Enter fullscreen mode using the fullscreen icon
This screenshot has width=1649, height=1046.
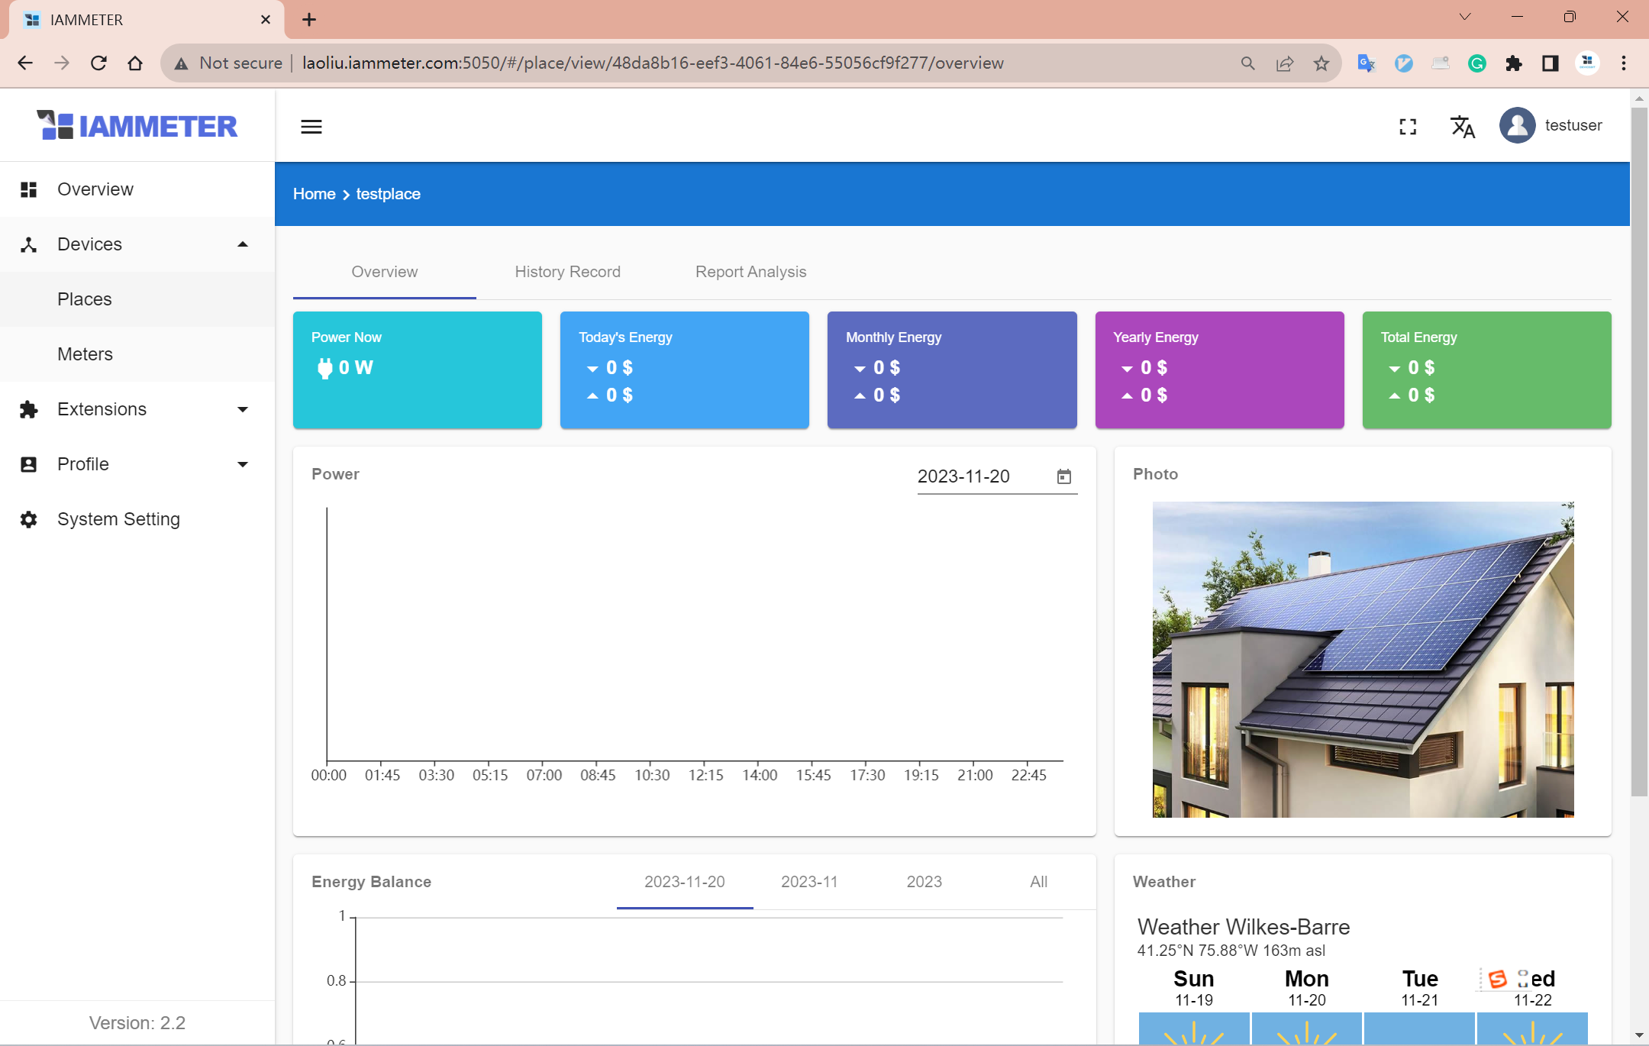(x=1408, y=127)
